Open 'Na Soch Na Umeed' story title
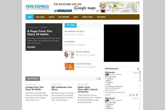 point(83,64)
